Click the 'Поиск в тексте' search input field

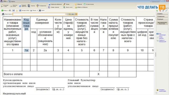pos(39,14)
